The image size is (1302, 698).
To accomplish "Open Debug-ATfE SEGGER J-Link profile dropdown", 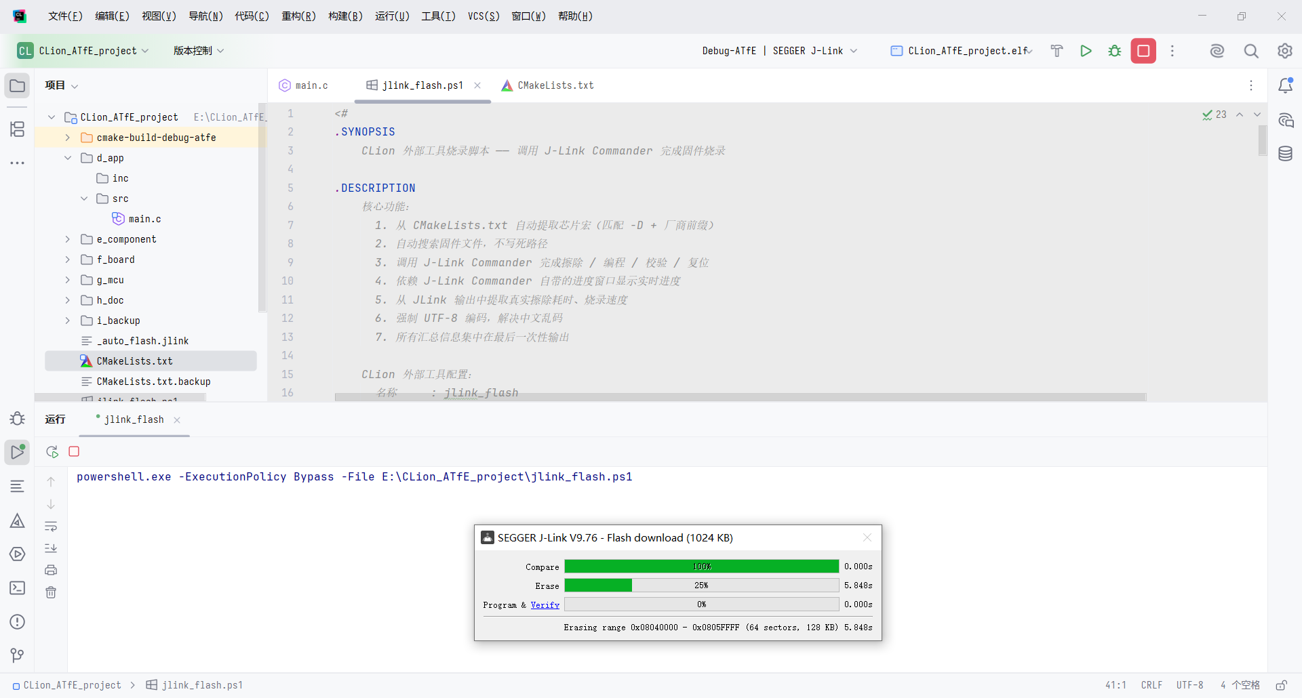I will click(780, 51).
